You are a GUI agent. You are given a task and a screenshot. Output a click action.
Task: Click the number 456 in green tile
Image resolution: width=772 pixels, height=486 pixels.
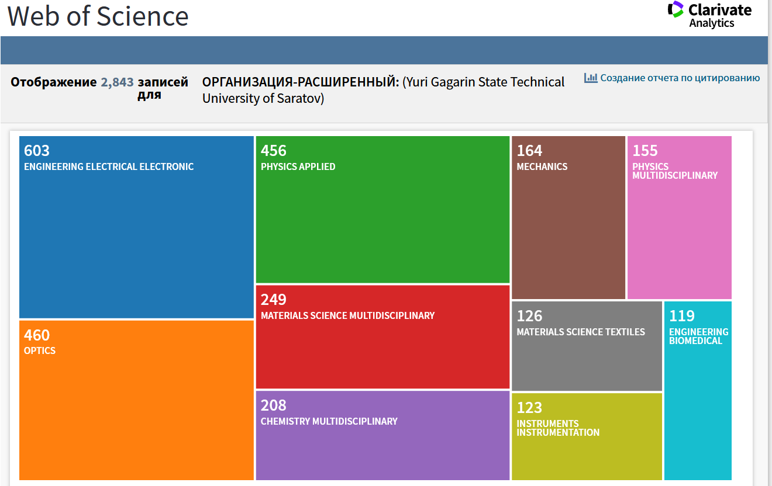pyautogui.click(x=274, y=151)
